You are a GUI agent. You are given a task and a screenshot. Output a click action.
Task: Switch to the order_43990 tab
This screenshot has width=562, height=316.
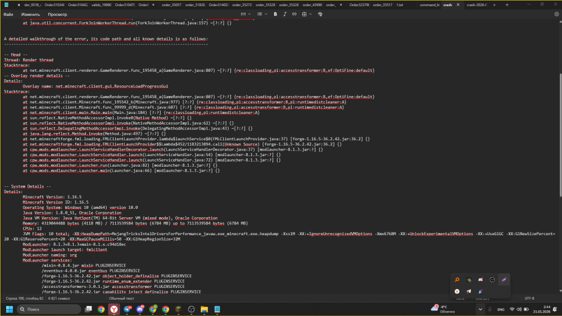coord(312,5)
